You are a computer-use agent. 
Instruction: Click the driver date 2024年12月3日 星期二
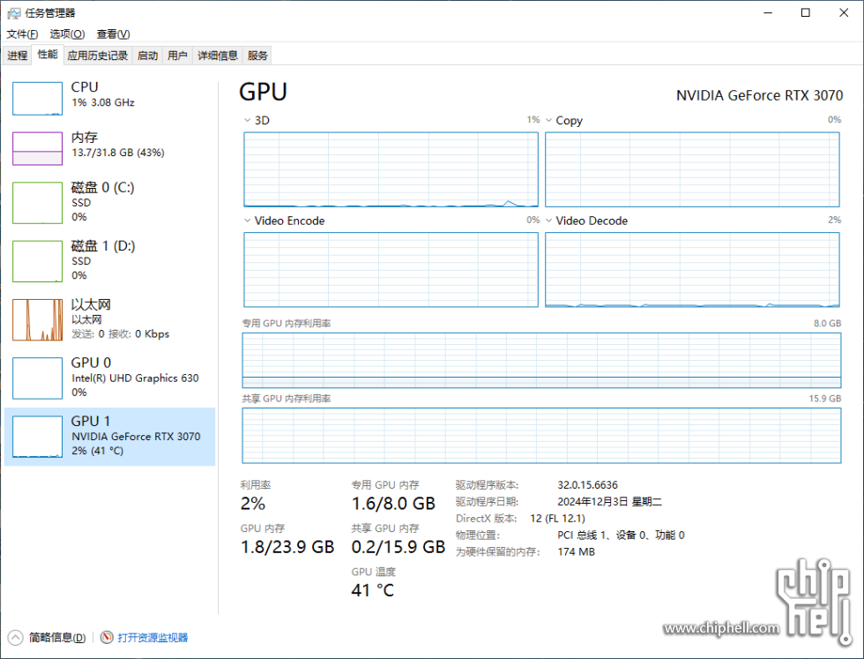pos(609,502)
